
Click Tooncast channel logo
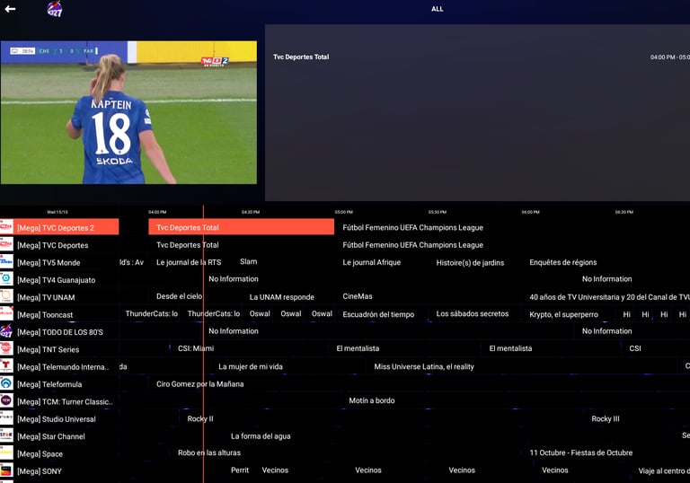click(x=6, y=313)
